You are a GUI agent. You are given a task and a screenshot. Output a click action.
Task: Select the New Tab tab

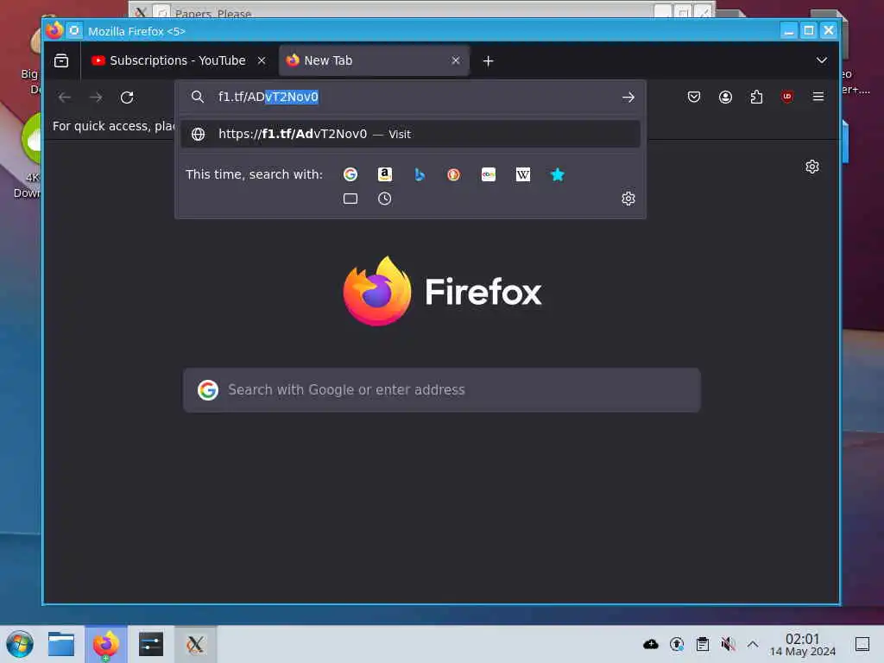coord(374,60)
